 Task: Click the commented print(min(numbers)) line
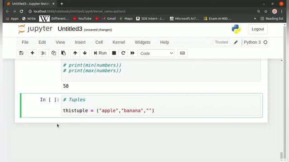92,65
